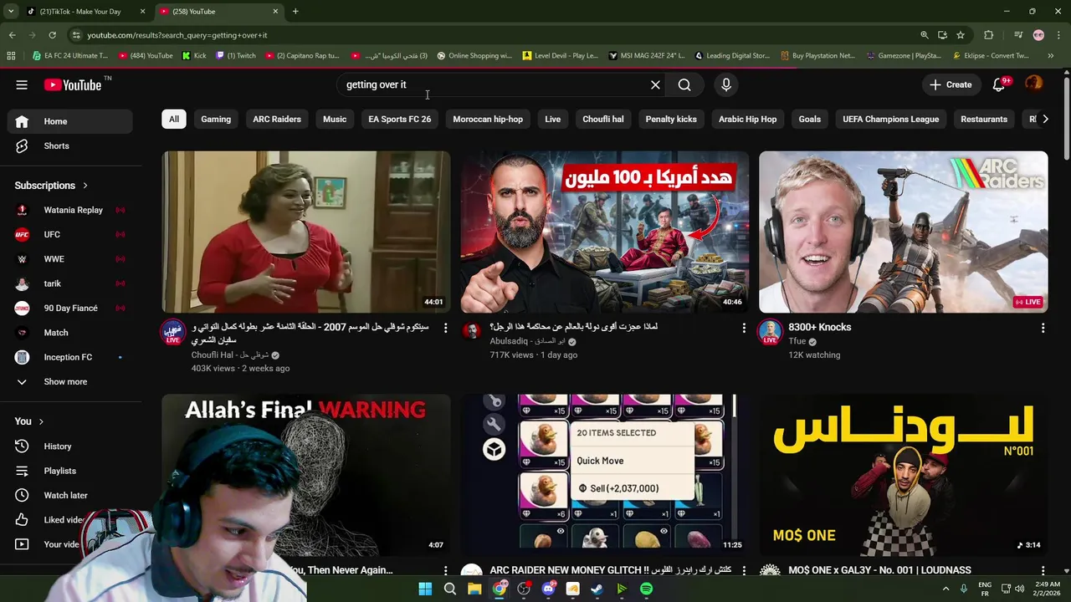Open Tfue channel avatar

pyautogui.click(x=770, y=332)
